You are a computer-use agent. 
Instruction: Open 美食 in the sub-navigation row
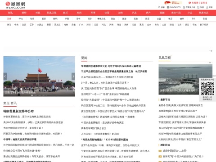pyautogui.click(x=136, y=19)
